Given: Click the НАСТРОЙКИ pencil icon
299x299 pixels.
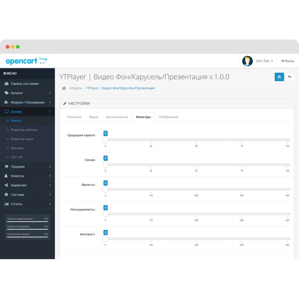Looking at the screenshot, I should click(x=65, y=103).
